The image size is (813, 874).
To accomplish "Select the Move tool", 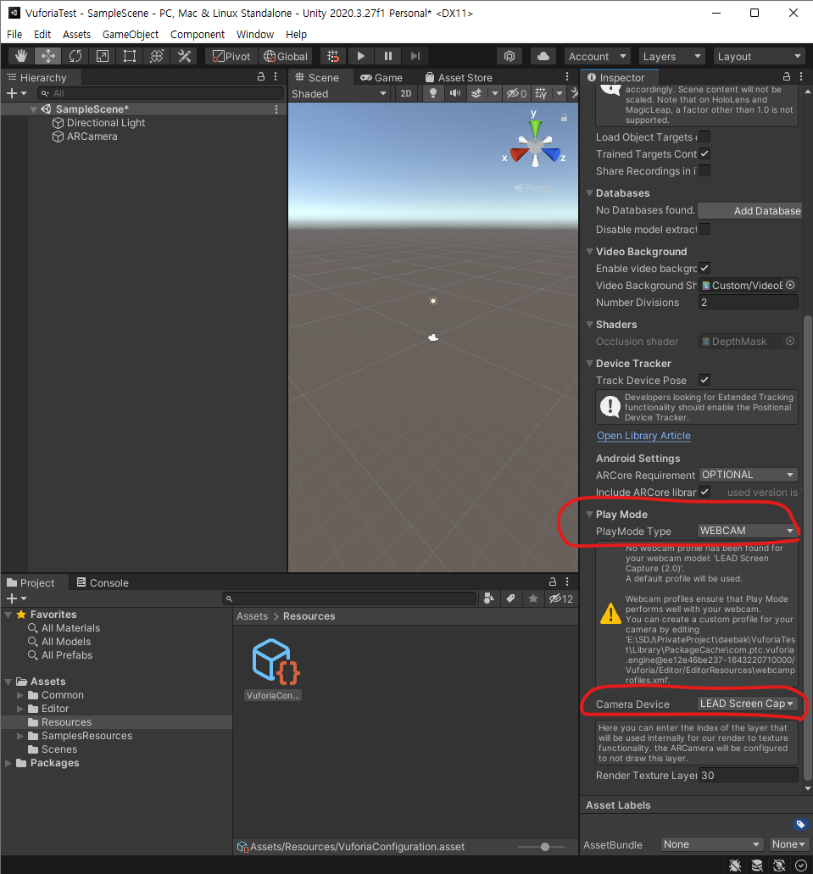I will tap(48, 56).
